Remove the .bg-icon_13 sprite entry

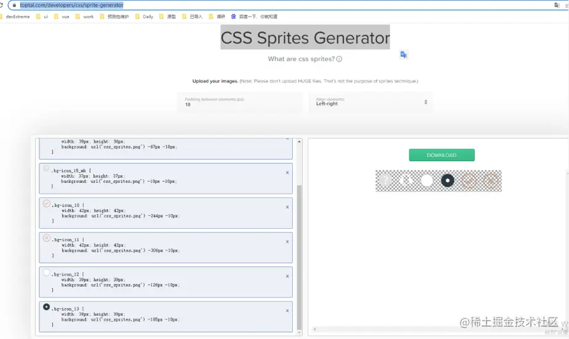point(287,311)
